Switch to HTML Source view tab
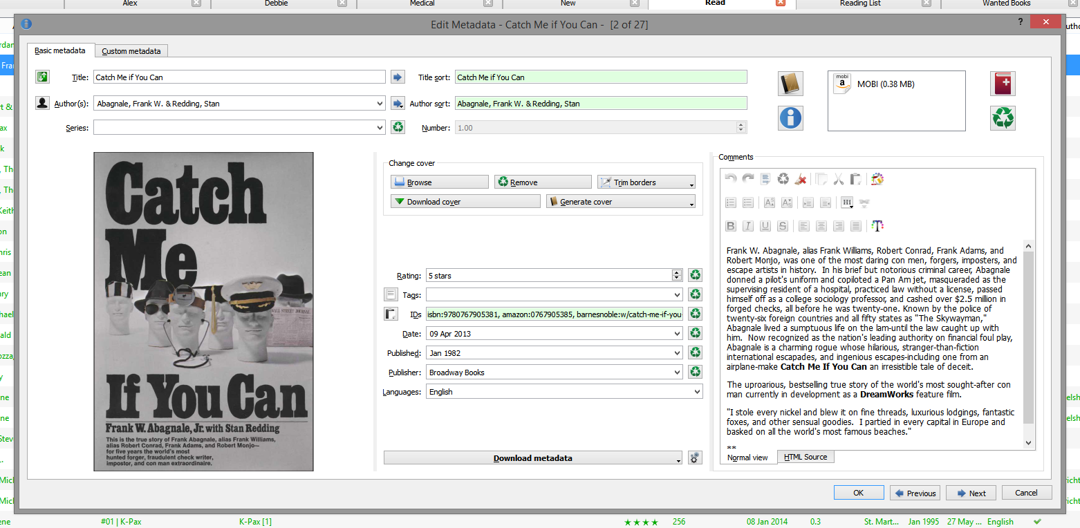 (x=806, y=457)
